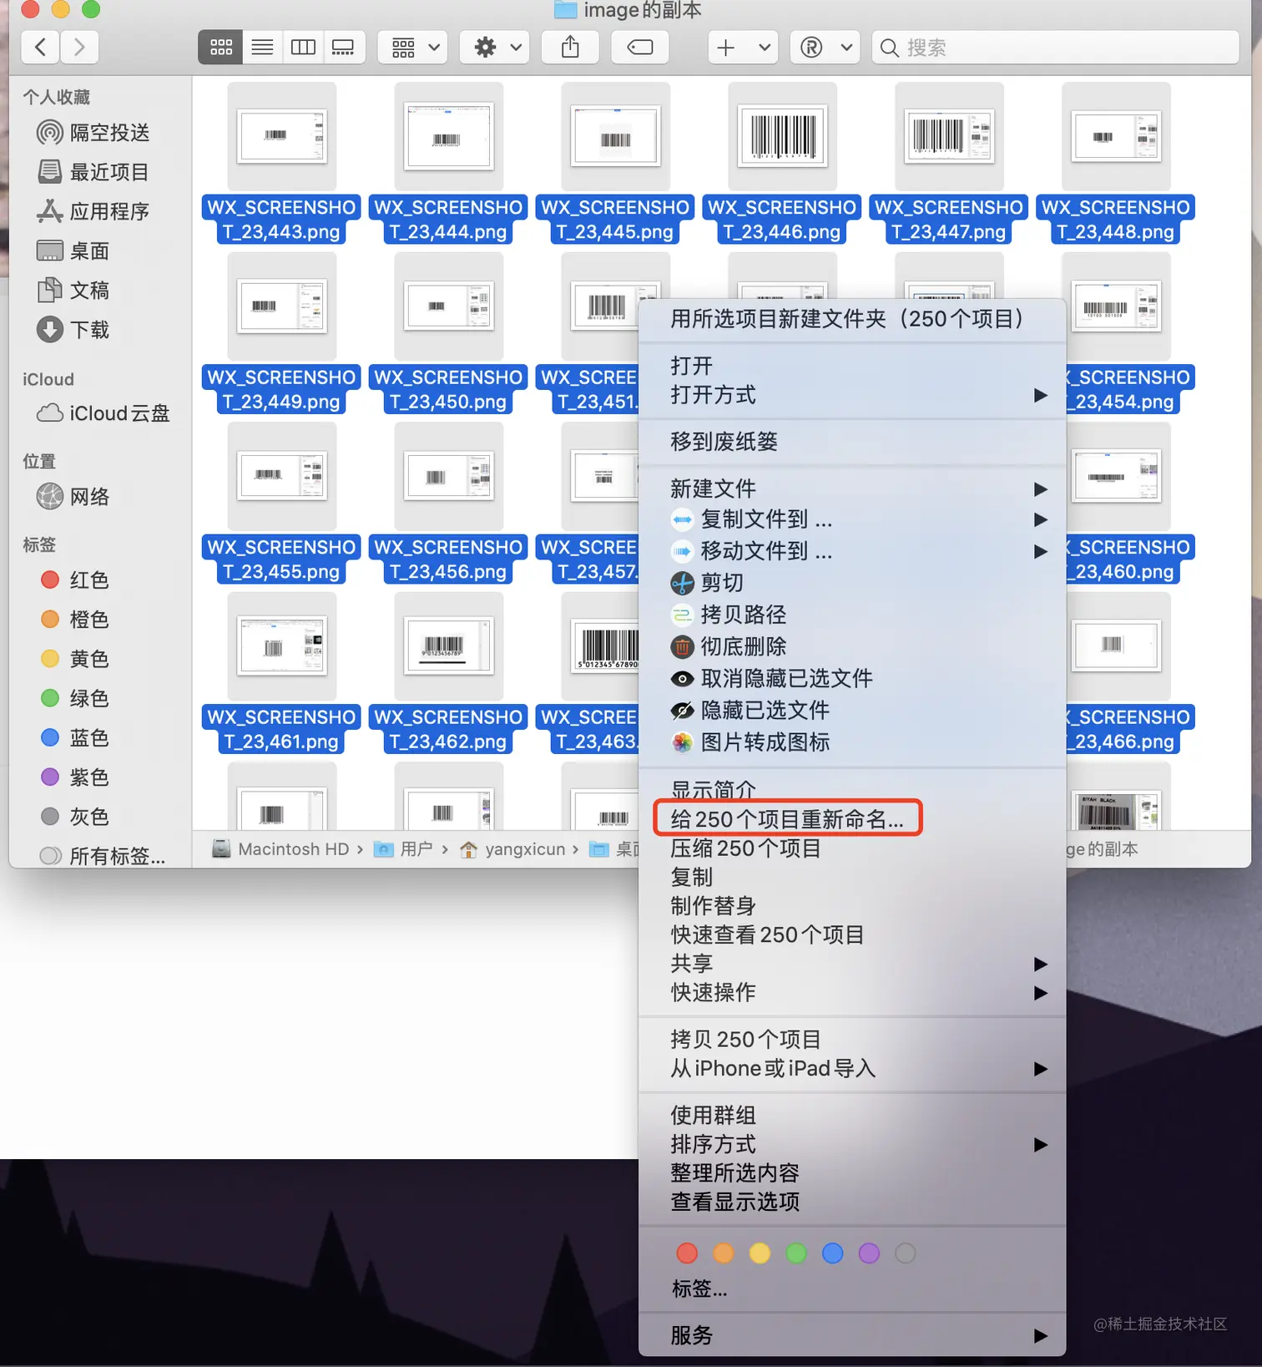
Task: Open the group-by arrangement dropdown
Action: click(413, 47)
